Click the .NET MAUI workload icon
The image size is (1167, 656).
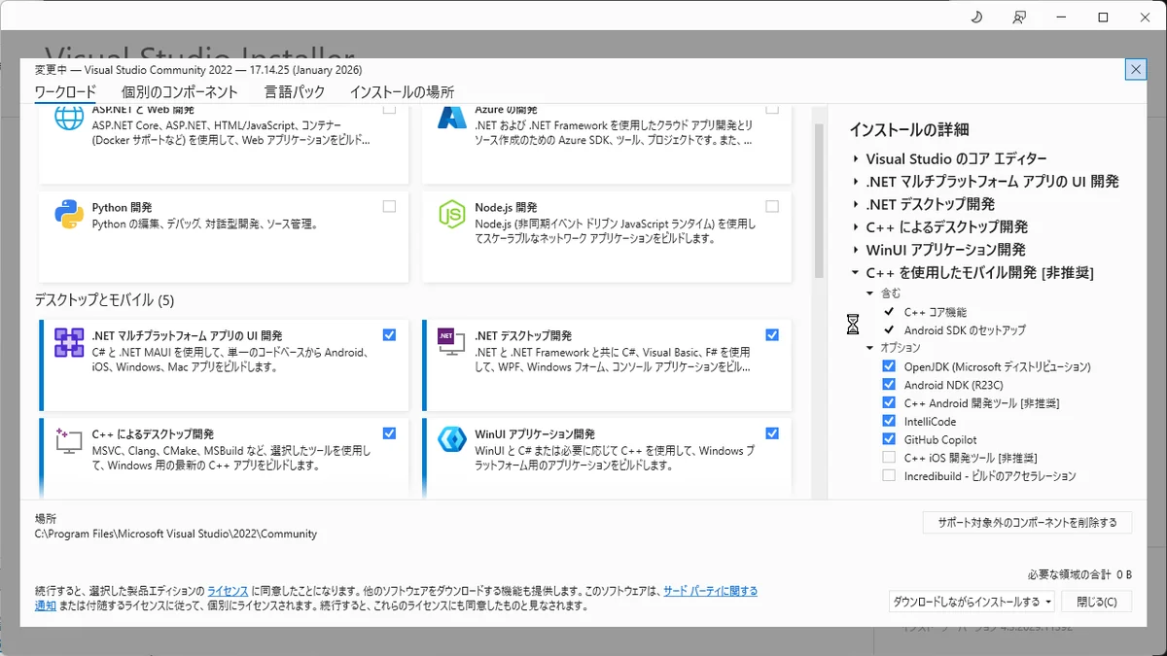point(69,343)
